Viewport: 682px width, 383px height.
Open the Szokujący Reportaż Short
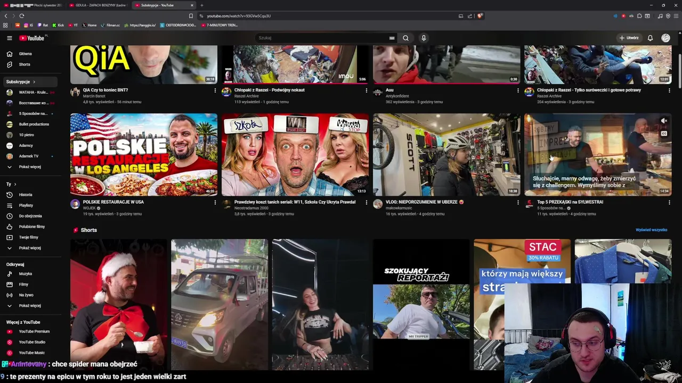(421, 304)
